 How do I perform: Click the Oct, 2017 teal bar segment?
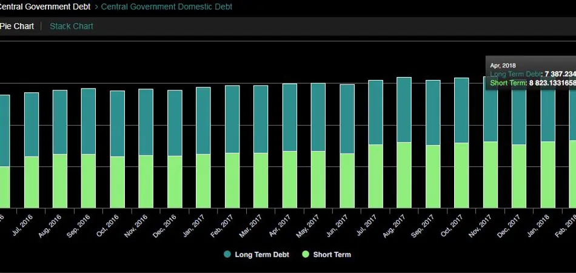coord(461,110)
